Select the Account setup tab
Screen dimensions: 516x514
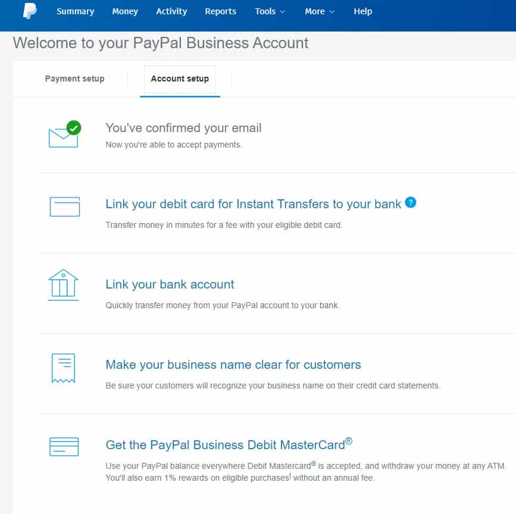pos(180,79)
